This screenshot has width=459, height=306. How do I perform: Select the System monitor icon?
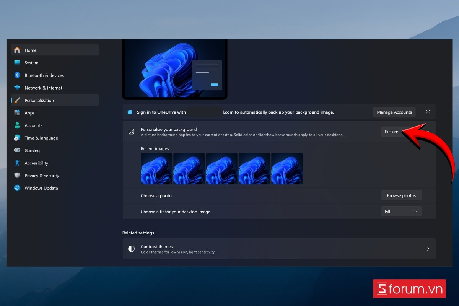pos(17,62)
